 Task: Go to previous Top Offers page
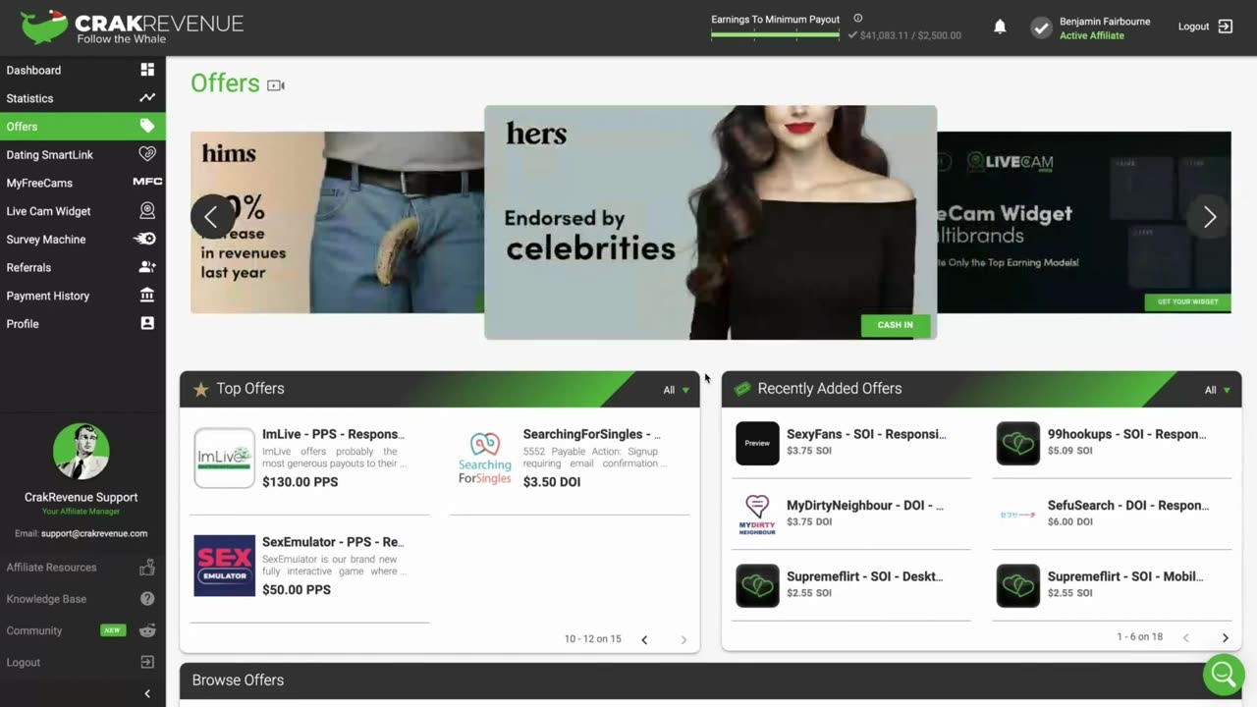(x=644, y=640)
